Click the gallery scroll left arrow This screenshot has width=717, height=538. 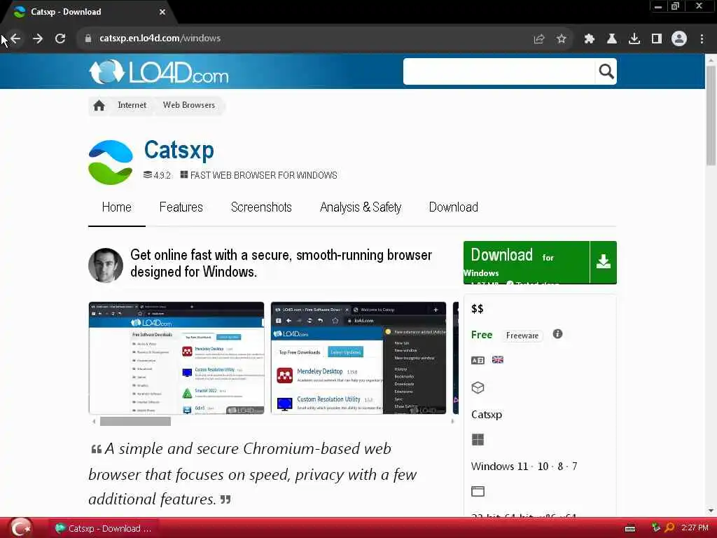(94, 421)
